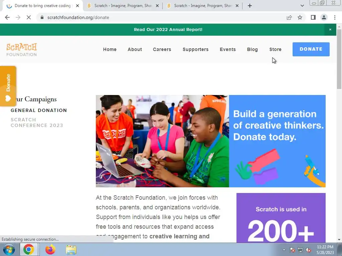Select the SCRATCH CONFERENCE 2023 campaign
This screenshot has height=256, width=342.
point(37,123)
